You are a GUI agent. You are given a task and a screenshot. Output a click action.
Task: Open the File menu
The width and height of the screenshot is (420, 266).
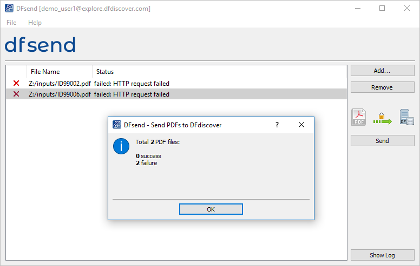pyautogui.click(x=11, y=23)
